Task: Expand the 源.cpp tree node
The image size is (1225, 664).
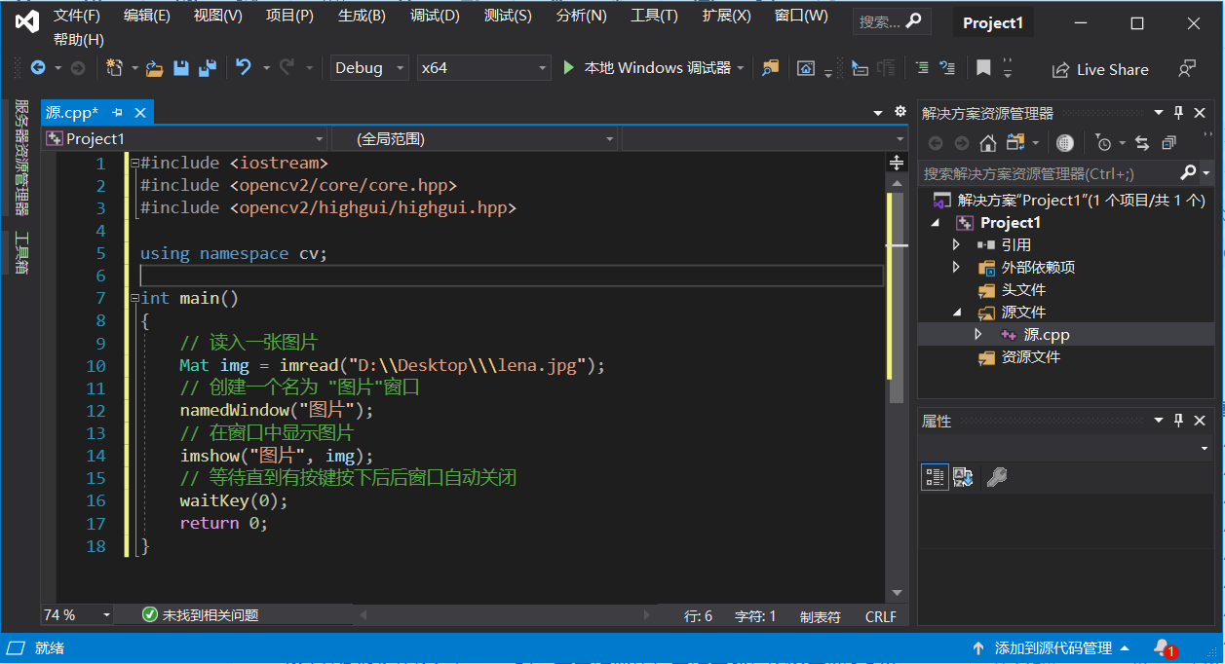Action: click(x=978, y=335)
